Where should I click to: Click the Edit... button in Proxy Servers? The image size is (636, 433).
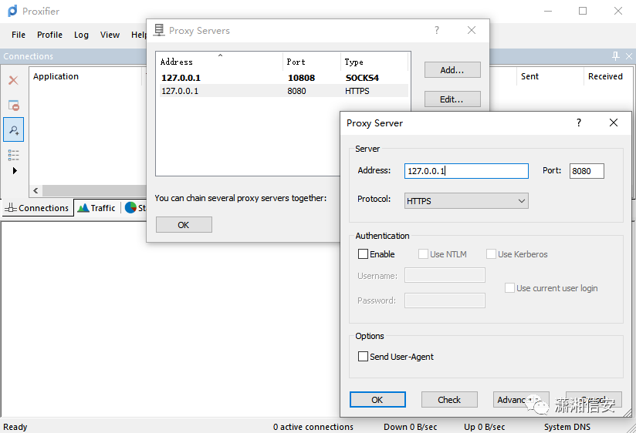click(x=452, y=99)
